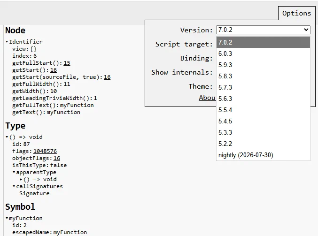This screenshot has width=318, height=236.
Task: Click the 'id: 87' row
Action: (x=21, y=144)
